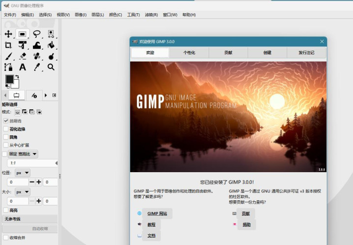Select the Unified Transform tool
Screen dimensions: 353x245
click(x=22, y=45)
